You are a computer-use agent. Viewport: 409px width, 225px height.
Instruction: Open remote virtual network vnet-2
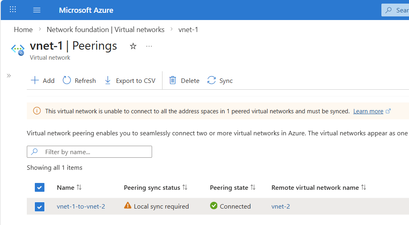281,207
